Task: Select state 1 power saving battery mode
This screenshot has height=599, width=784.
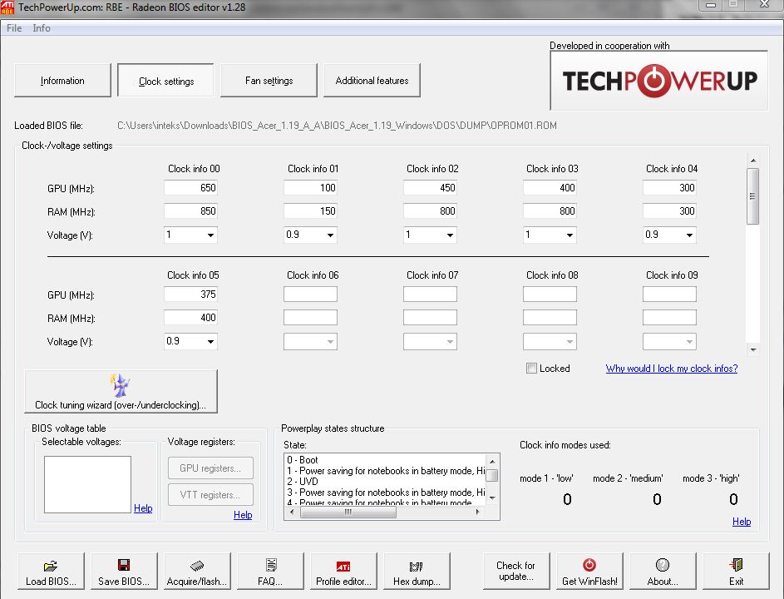Action: (385, 471)
